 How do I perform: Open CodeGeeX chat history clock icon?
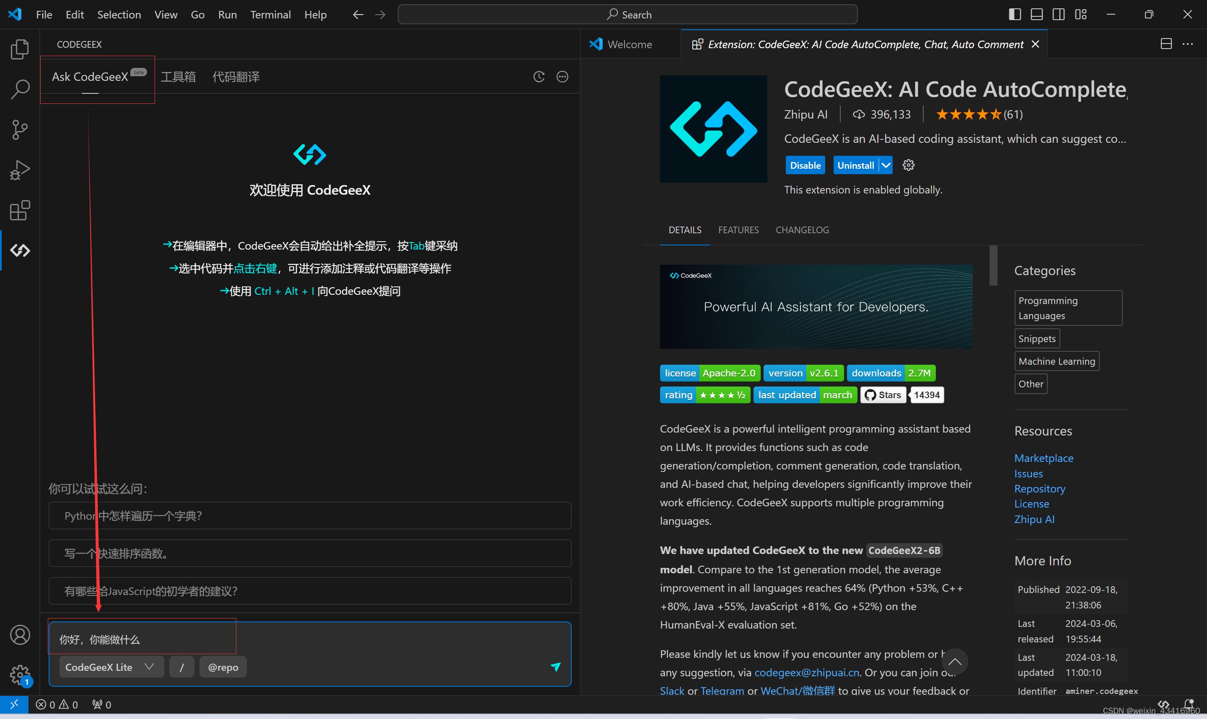point(539,77)
